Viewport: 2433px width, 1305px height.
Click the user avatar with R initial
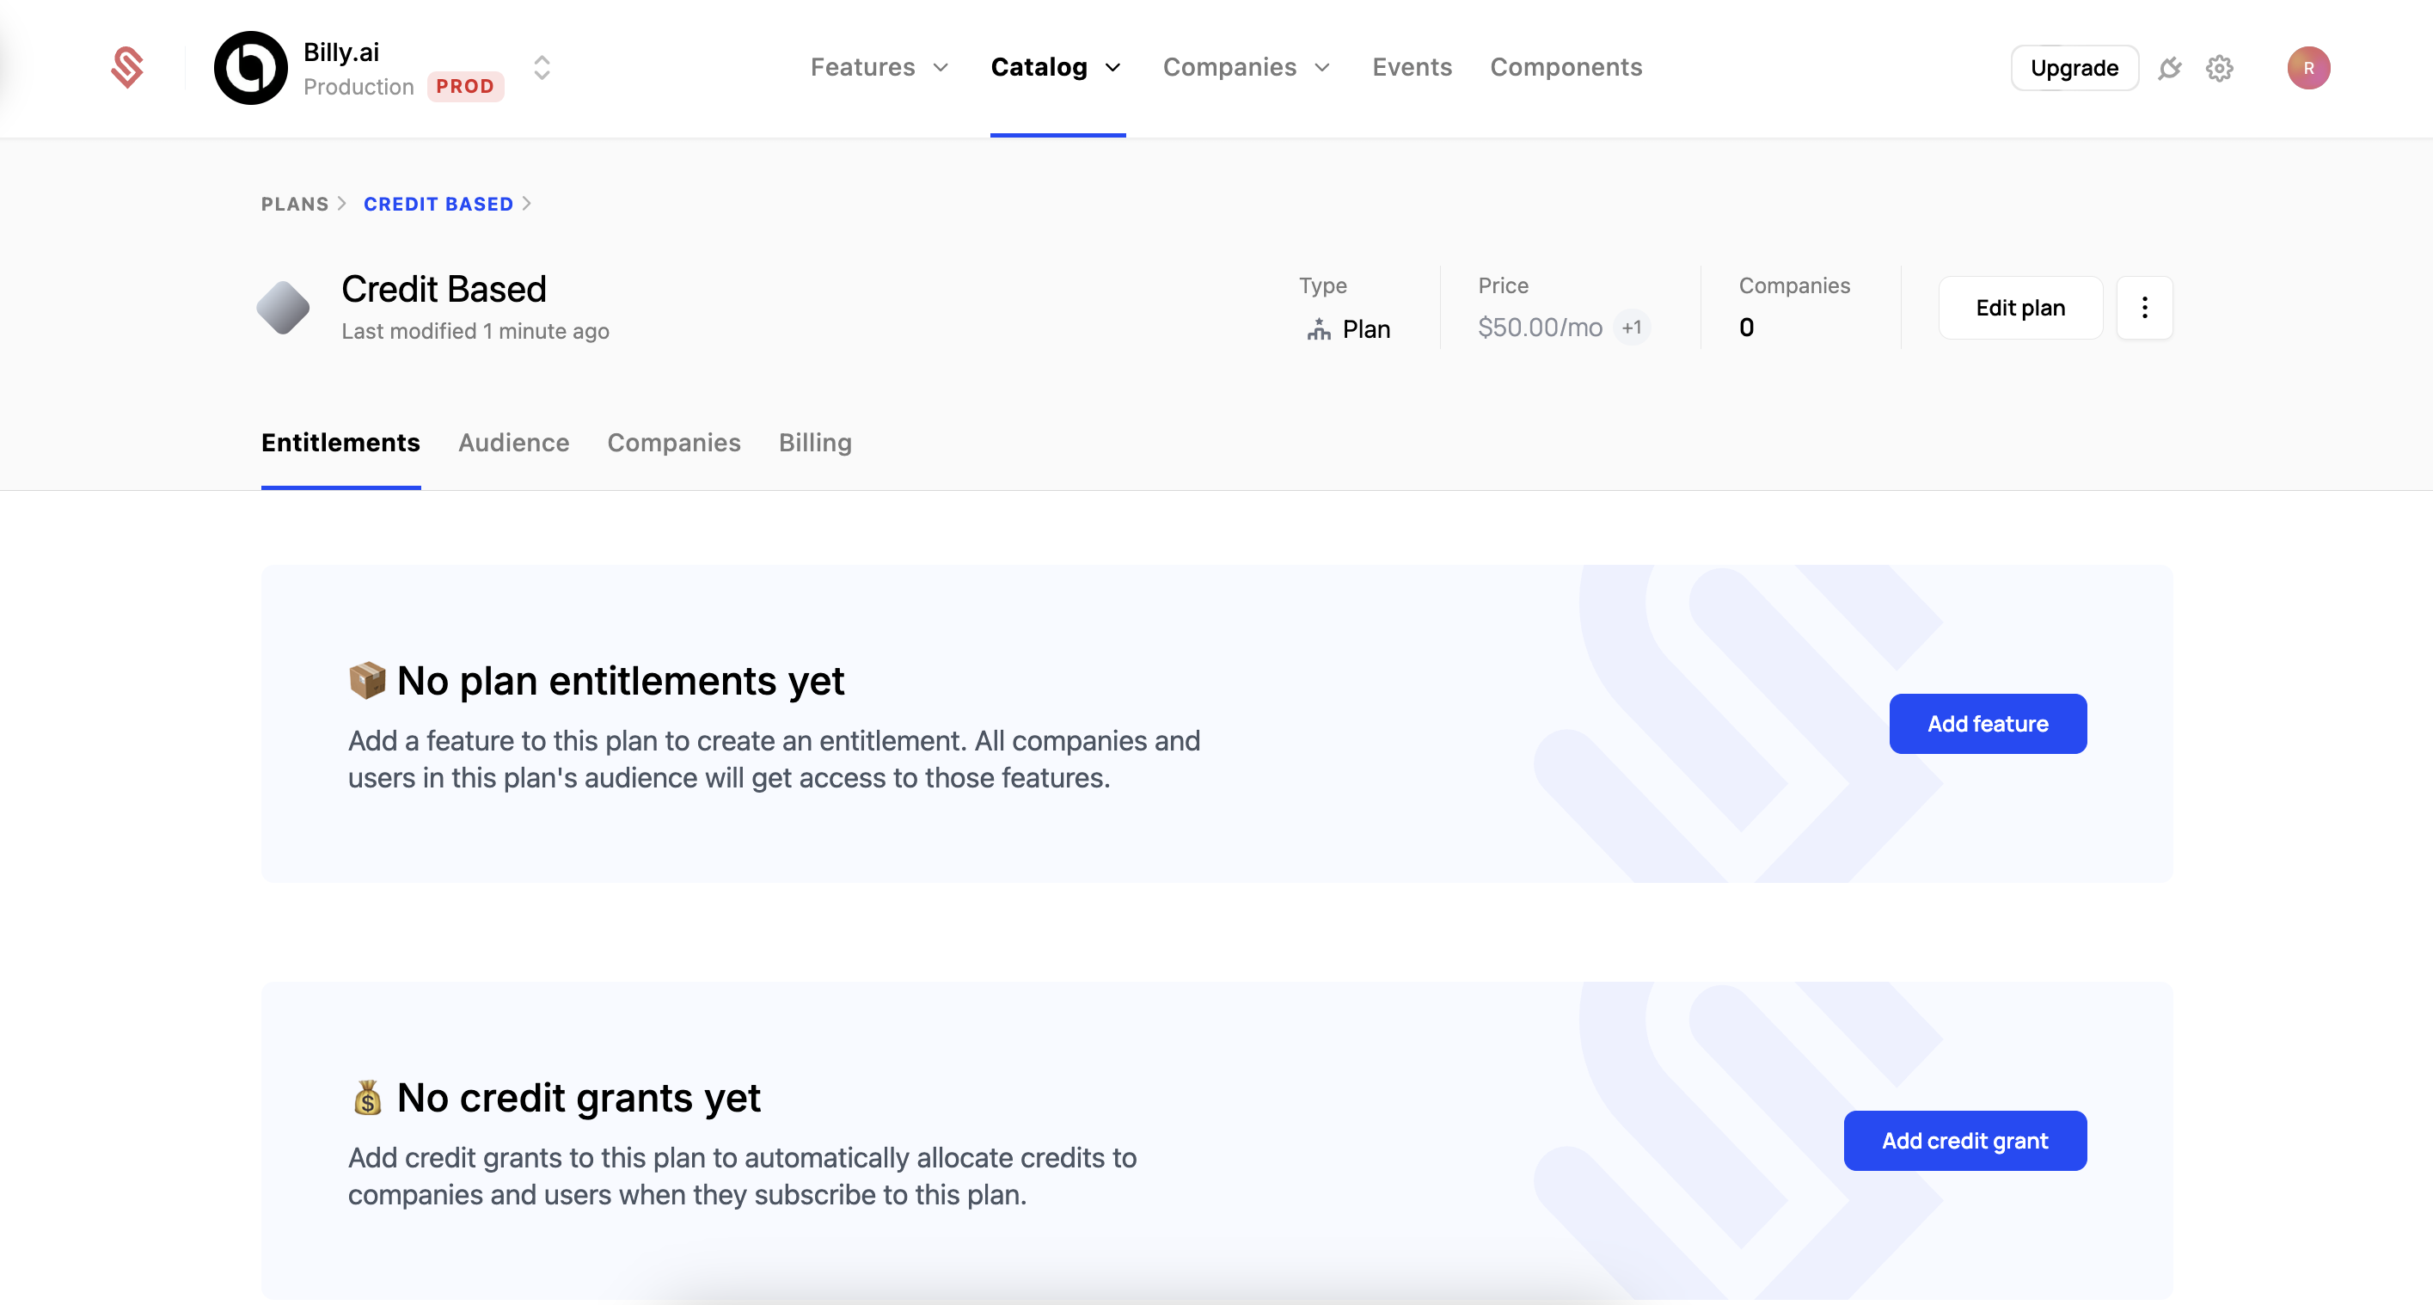coord(2309,67)
